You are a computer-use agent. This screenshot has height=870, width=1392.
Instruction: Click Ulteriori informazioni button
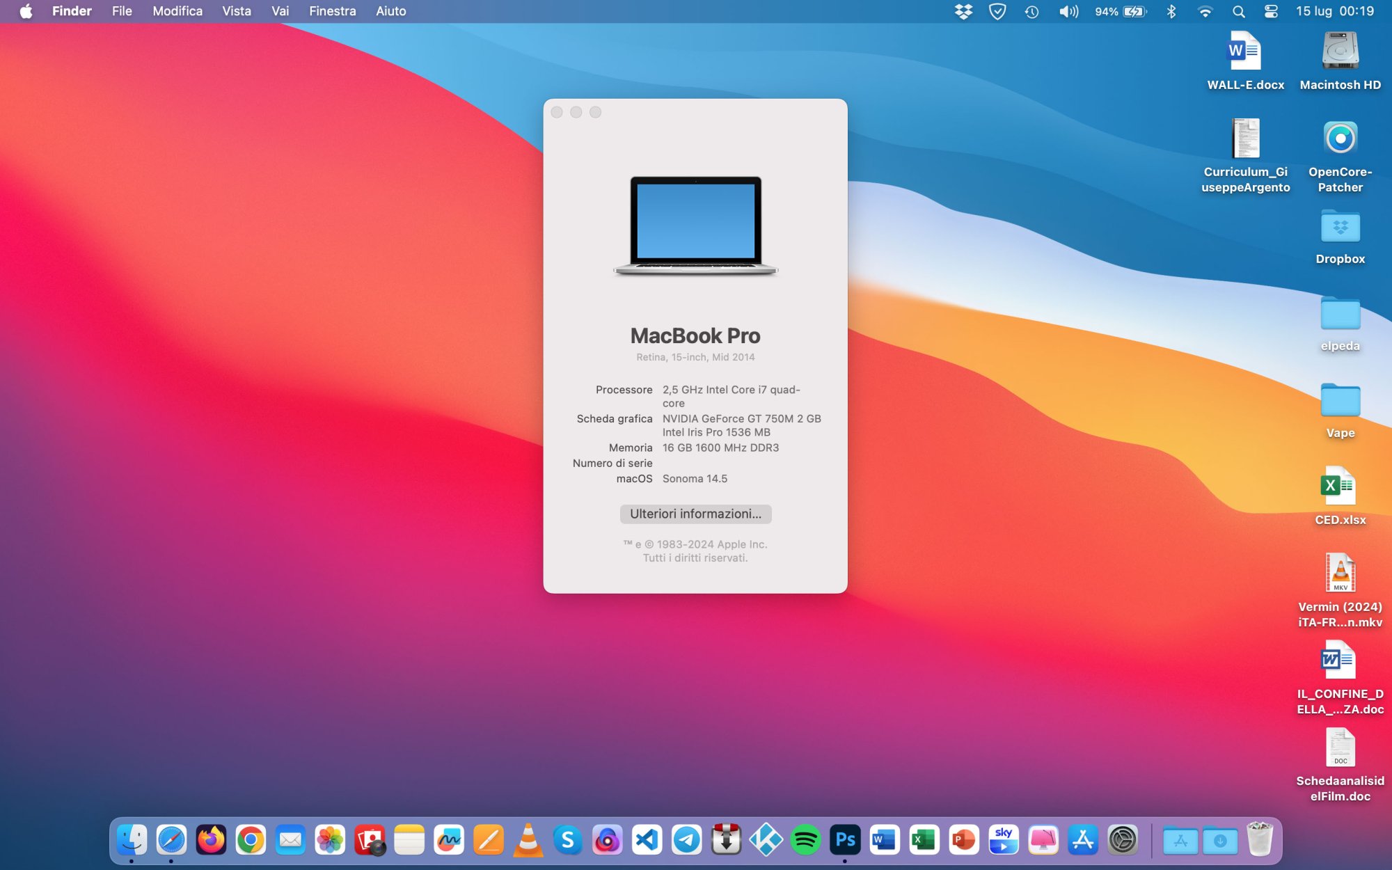point(695,514)
